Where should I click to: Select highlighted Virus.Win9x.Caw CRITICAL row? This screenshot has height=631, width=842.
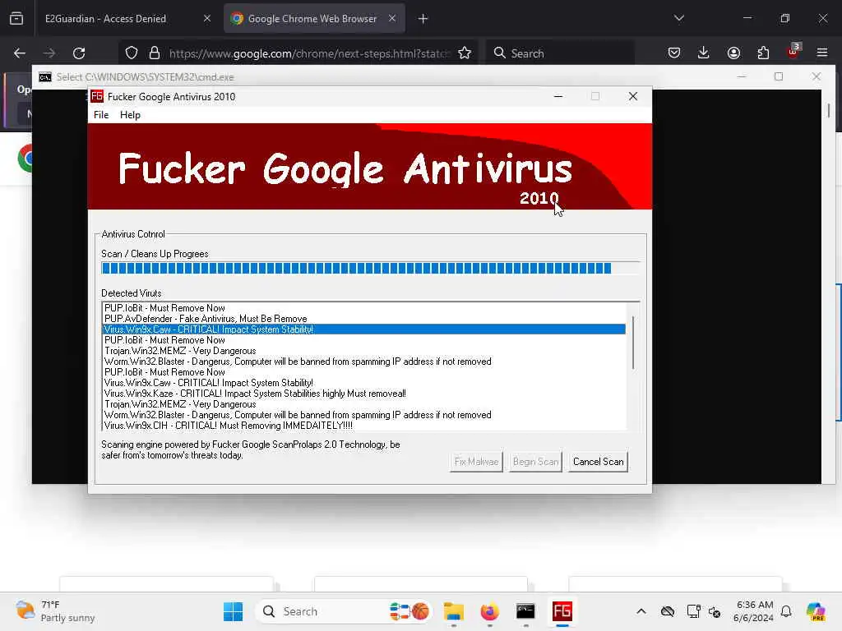(364, 329)
